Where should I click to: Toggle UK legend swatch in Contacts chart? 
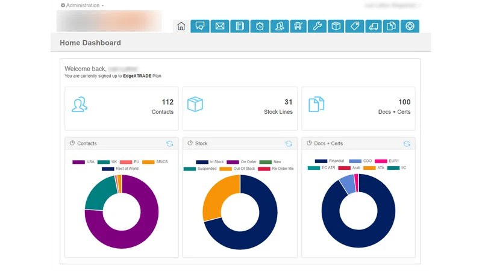[104, 162]
